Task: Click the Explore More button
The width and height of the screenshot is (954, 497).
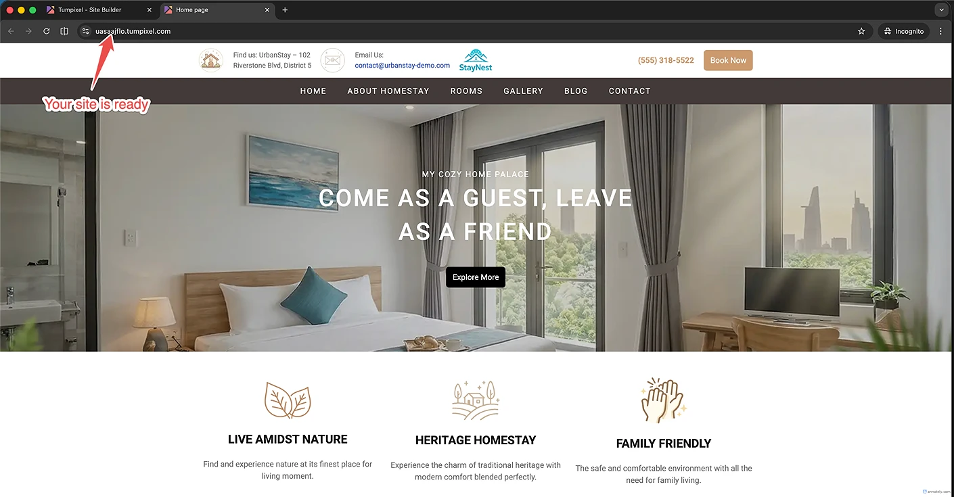Action: pyautogui.click(x=476, y=277)
